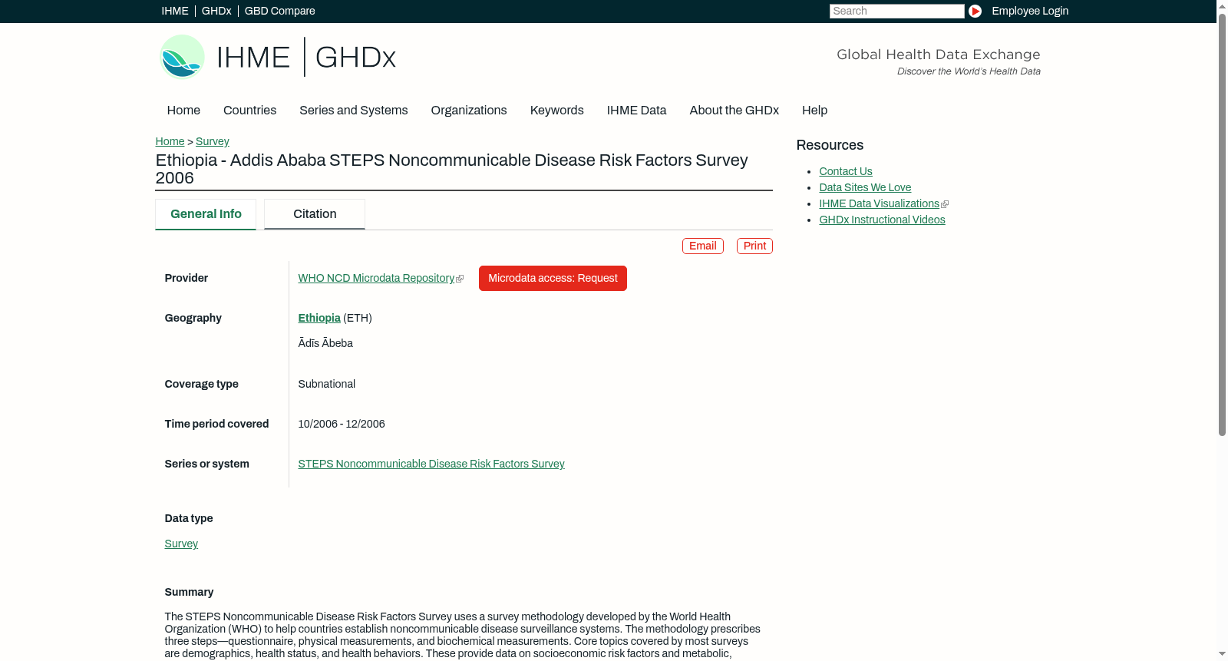Open About the GHDx menu item
1228x661 pixels.
pyautogui.click(x=734, y=110)
